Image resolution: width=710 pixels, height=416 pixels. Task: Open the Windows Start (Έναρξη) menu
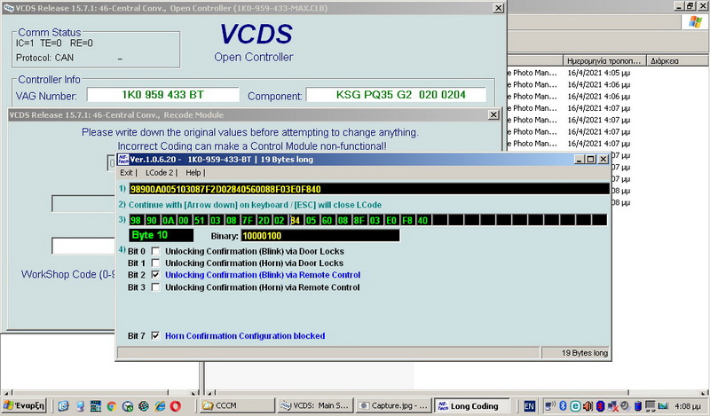pos(25,405)
